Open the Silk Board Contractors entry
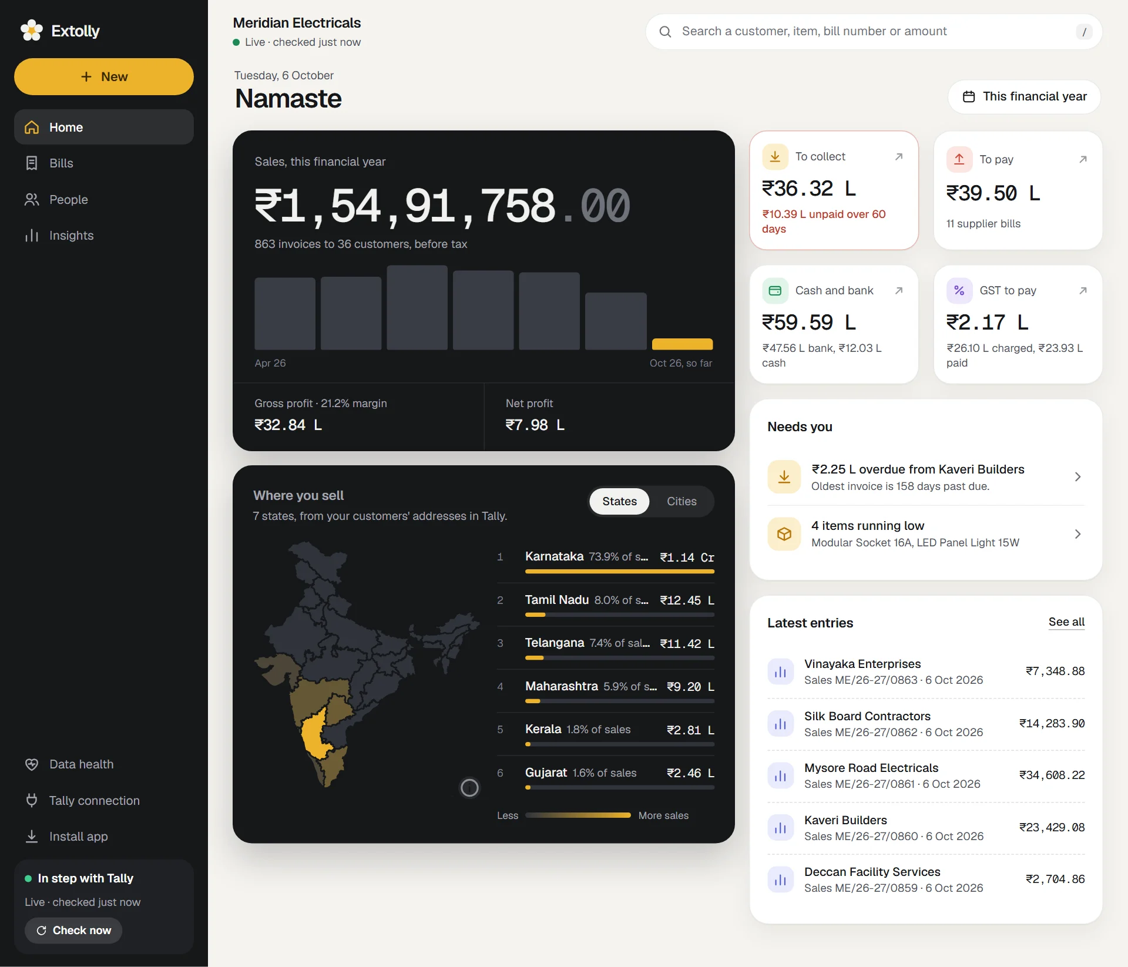The width and height of the screenshot is (1128, 967). coord(926,724)
